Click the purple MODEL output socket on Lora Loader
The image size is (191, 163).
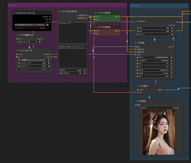point(51,54)
